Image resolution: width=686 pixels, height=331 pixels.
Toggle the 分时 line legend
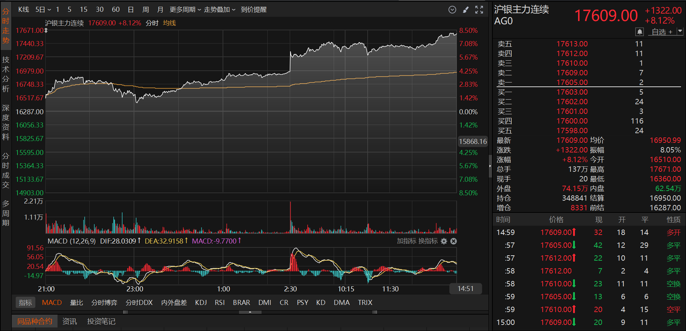tap(152, 23)
